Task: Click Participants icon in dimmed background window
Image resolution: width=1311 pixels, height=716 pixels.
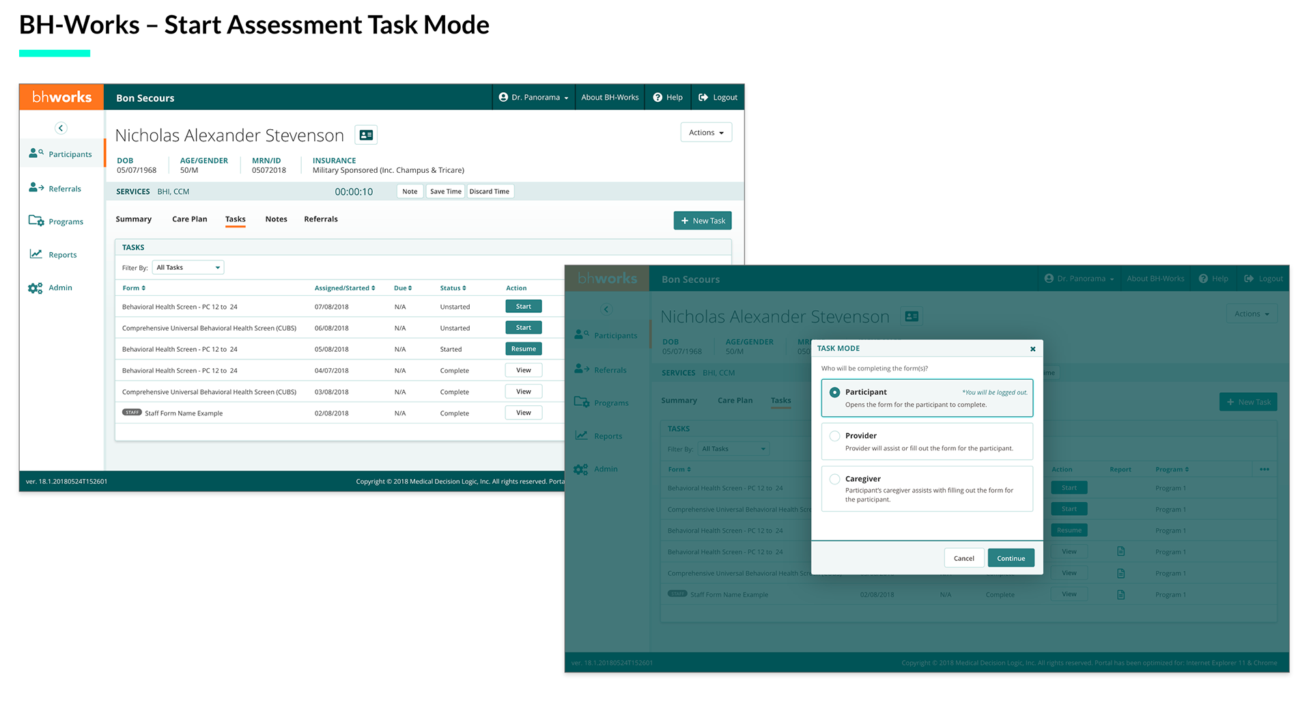Action: point(582,335)
